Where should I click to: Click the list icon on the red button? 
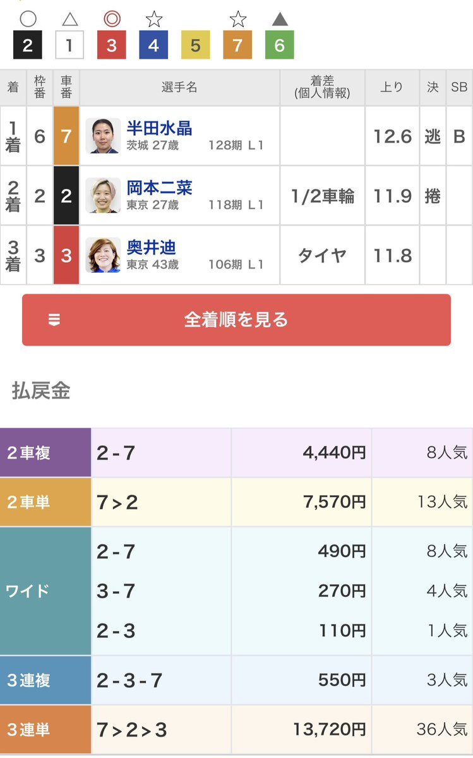point(54,320)
